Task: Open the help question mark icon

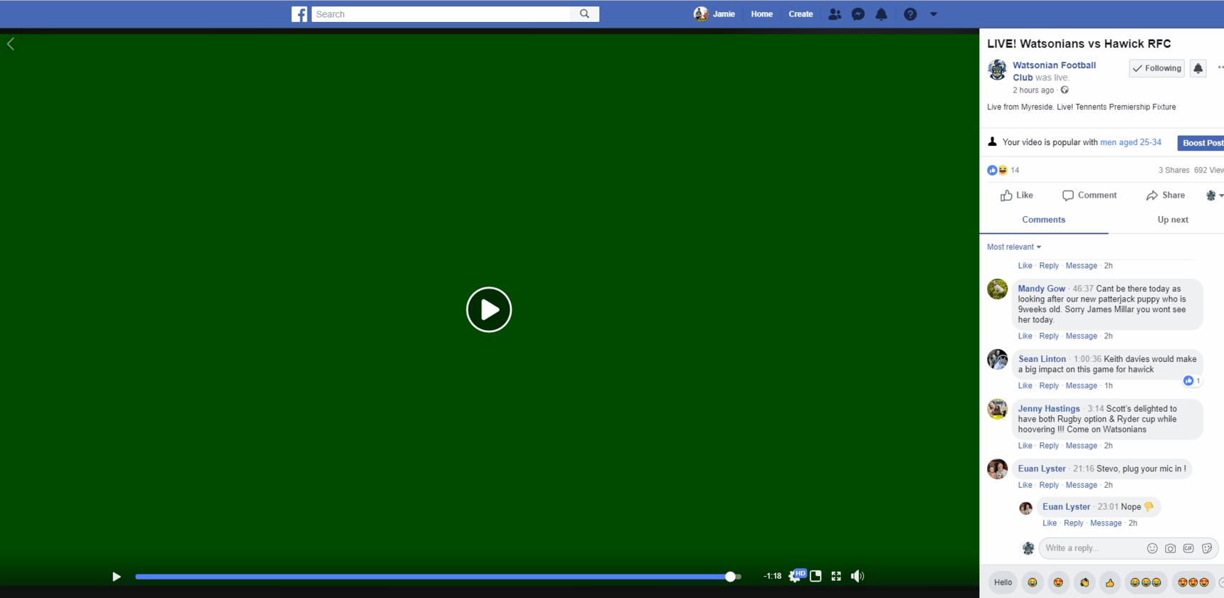Action: (x=910, y=14)
